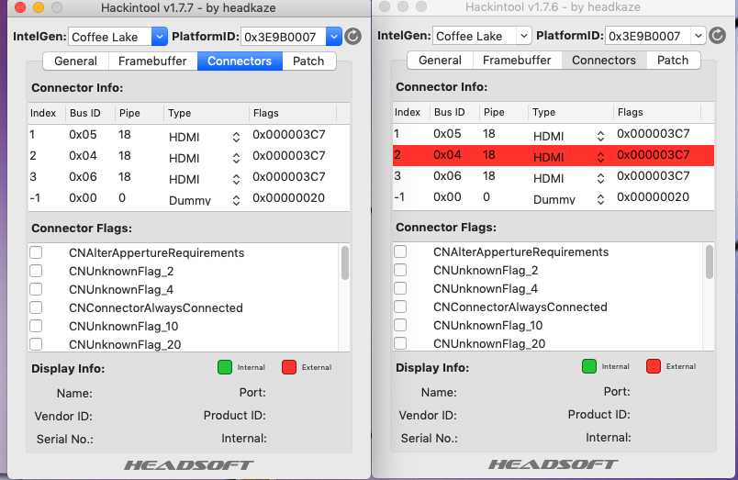Click refresh icon in v1.7.7 window
This screenshot has width=738, height=480.
click(x=353, y=36)
